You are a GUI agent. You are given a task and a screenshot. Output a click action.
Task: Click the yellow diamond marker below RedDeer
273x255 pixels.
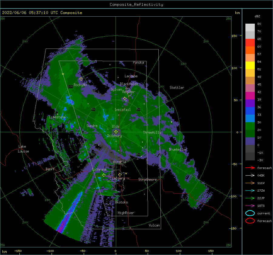coord(125,99)
